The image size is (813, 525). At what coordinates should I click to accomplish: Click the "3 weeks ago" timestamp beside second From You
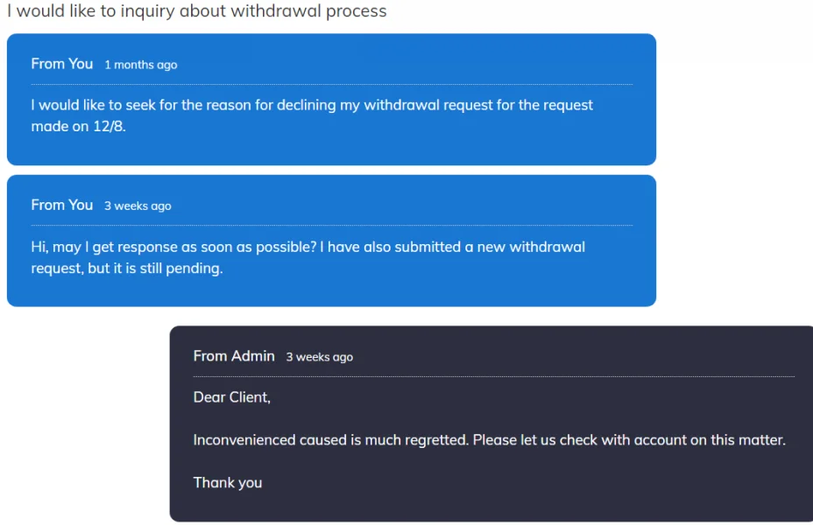point(138,206)
